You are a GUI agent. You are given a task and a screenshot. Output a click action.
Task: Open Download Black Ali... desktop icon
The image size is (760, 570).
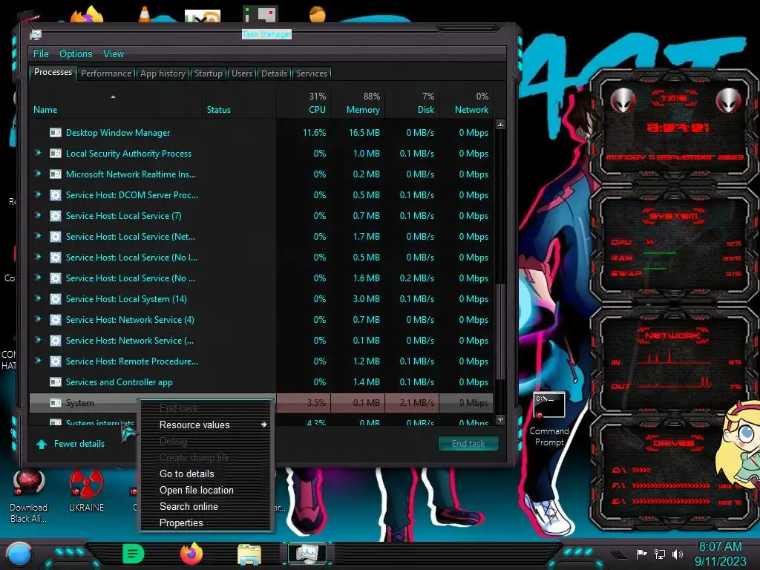coord(29,497)
